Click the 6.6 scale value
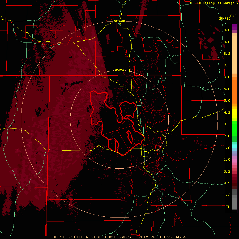Viewport: 239px width, 239px height. point(227,77)
